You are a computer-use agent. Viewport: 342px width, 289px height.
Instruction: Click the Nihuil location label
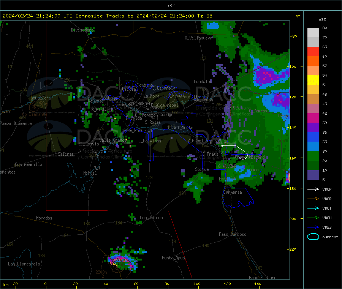coord(90,173)
